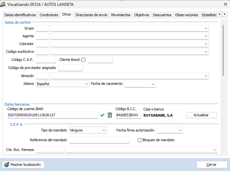Check the Bloqueo de mandato checkbox

coord(140,140)
